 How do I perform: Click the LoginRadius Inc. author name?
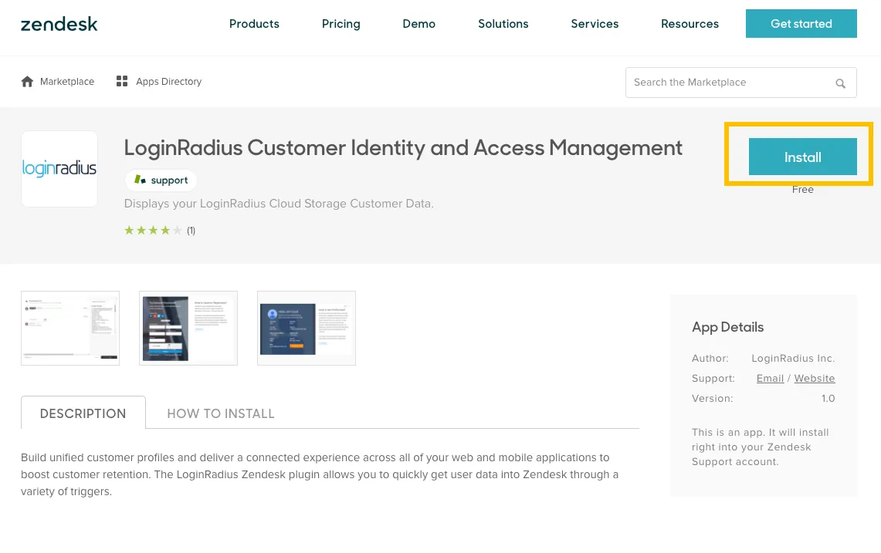pyautogui.click(x=793, y=358)
